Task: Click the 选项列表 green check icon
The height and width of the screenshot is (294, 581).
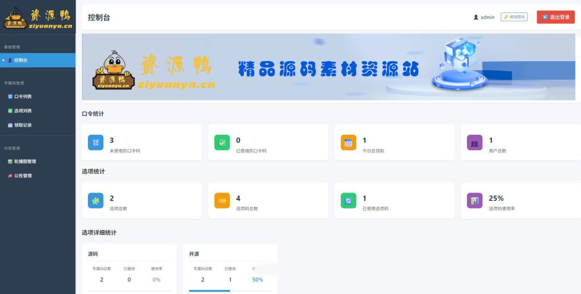Action: click(x=10, y=111)
